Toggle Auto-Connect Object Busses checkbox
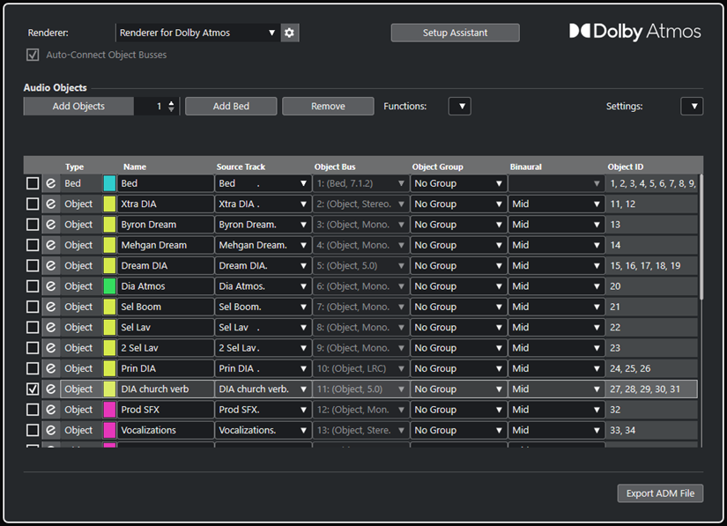 (x=33, y=55)
